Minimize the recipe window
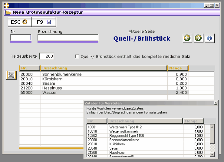 tap(206, 5)
